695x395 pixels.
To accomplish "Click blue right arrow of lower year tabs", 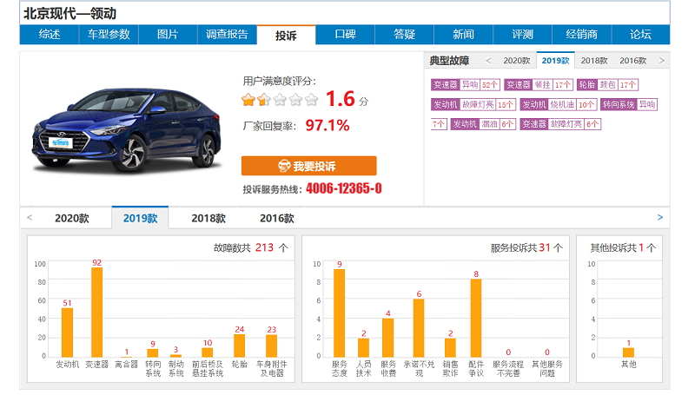I will [x=660, y=217].
